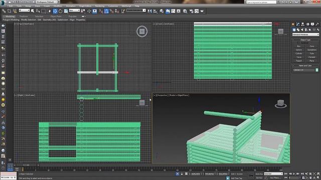321x180 pixels.
Task: Open the Modifiers menu
Action: coord(58,6)
